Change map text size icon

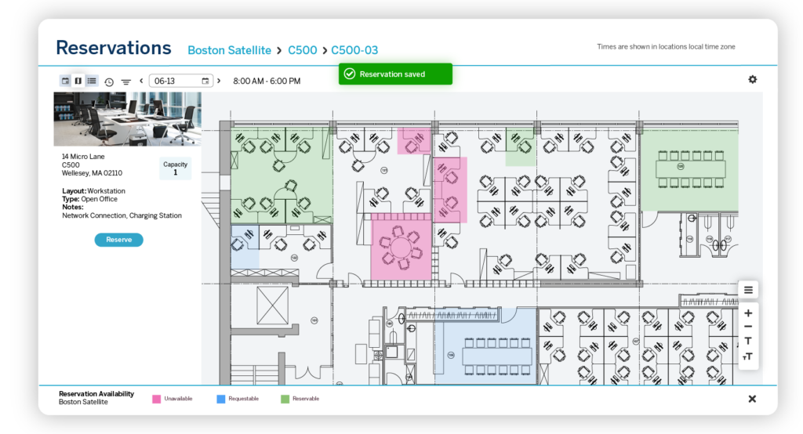[748, 356]
